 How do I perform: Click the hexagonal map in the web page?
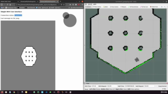pos(29,56)
